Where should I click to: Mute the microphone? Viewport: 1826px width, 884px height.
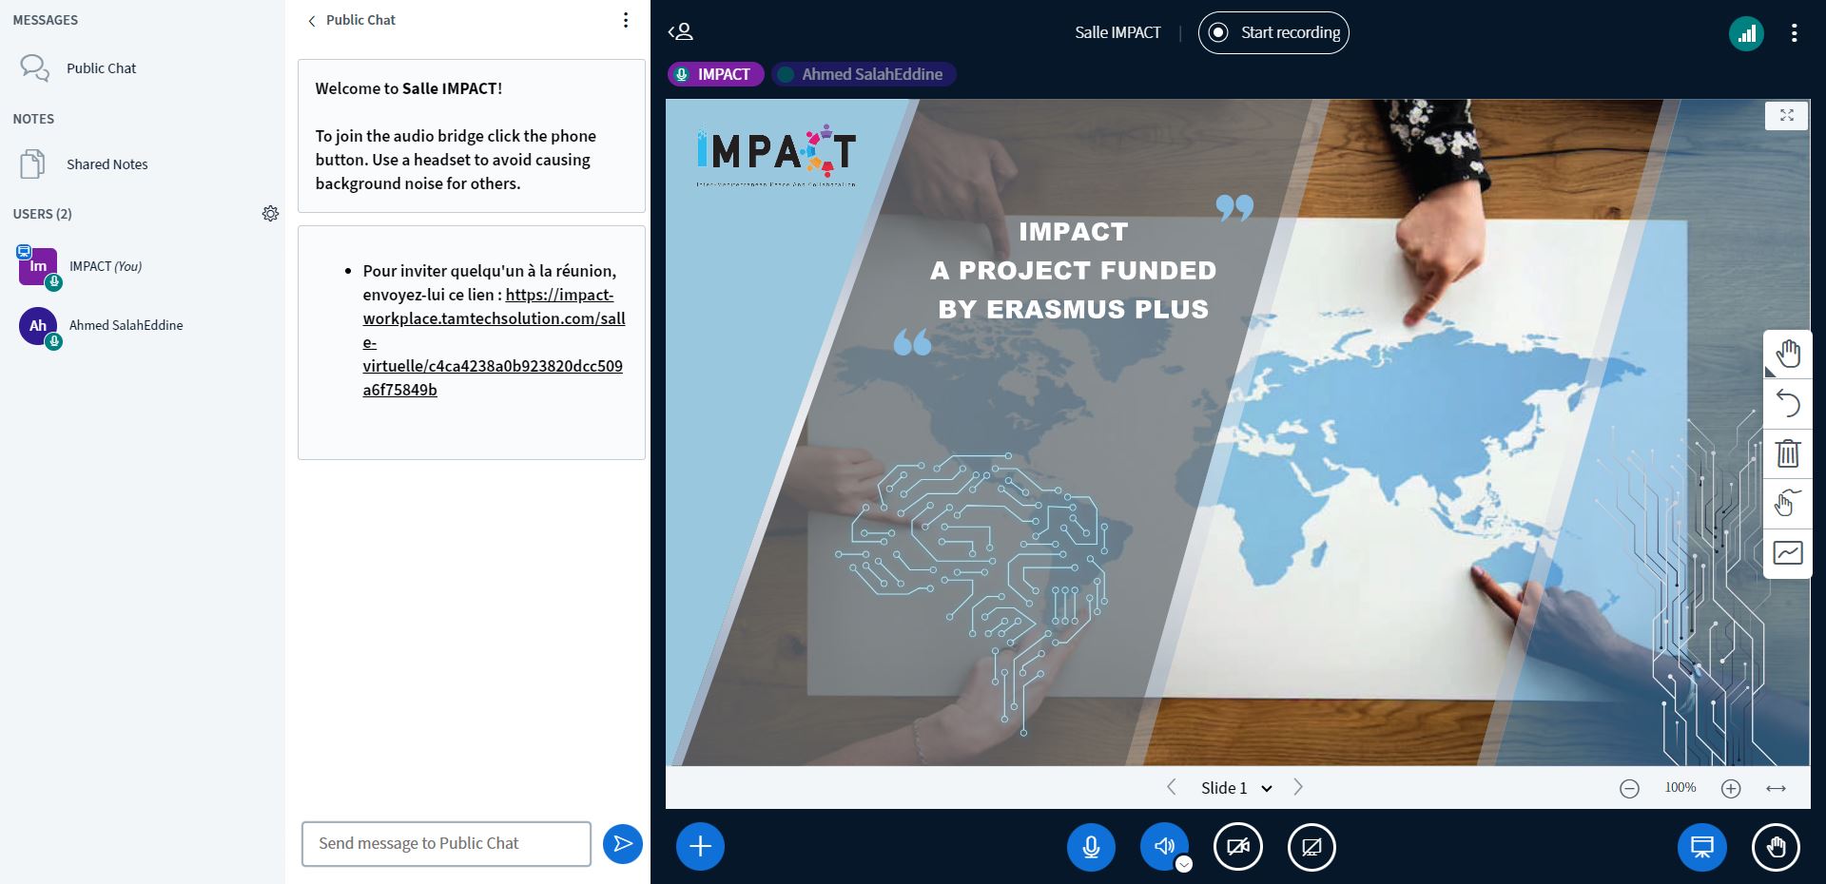tap(1091, 846)
